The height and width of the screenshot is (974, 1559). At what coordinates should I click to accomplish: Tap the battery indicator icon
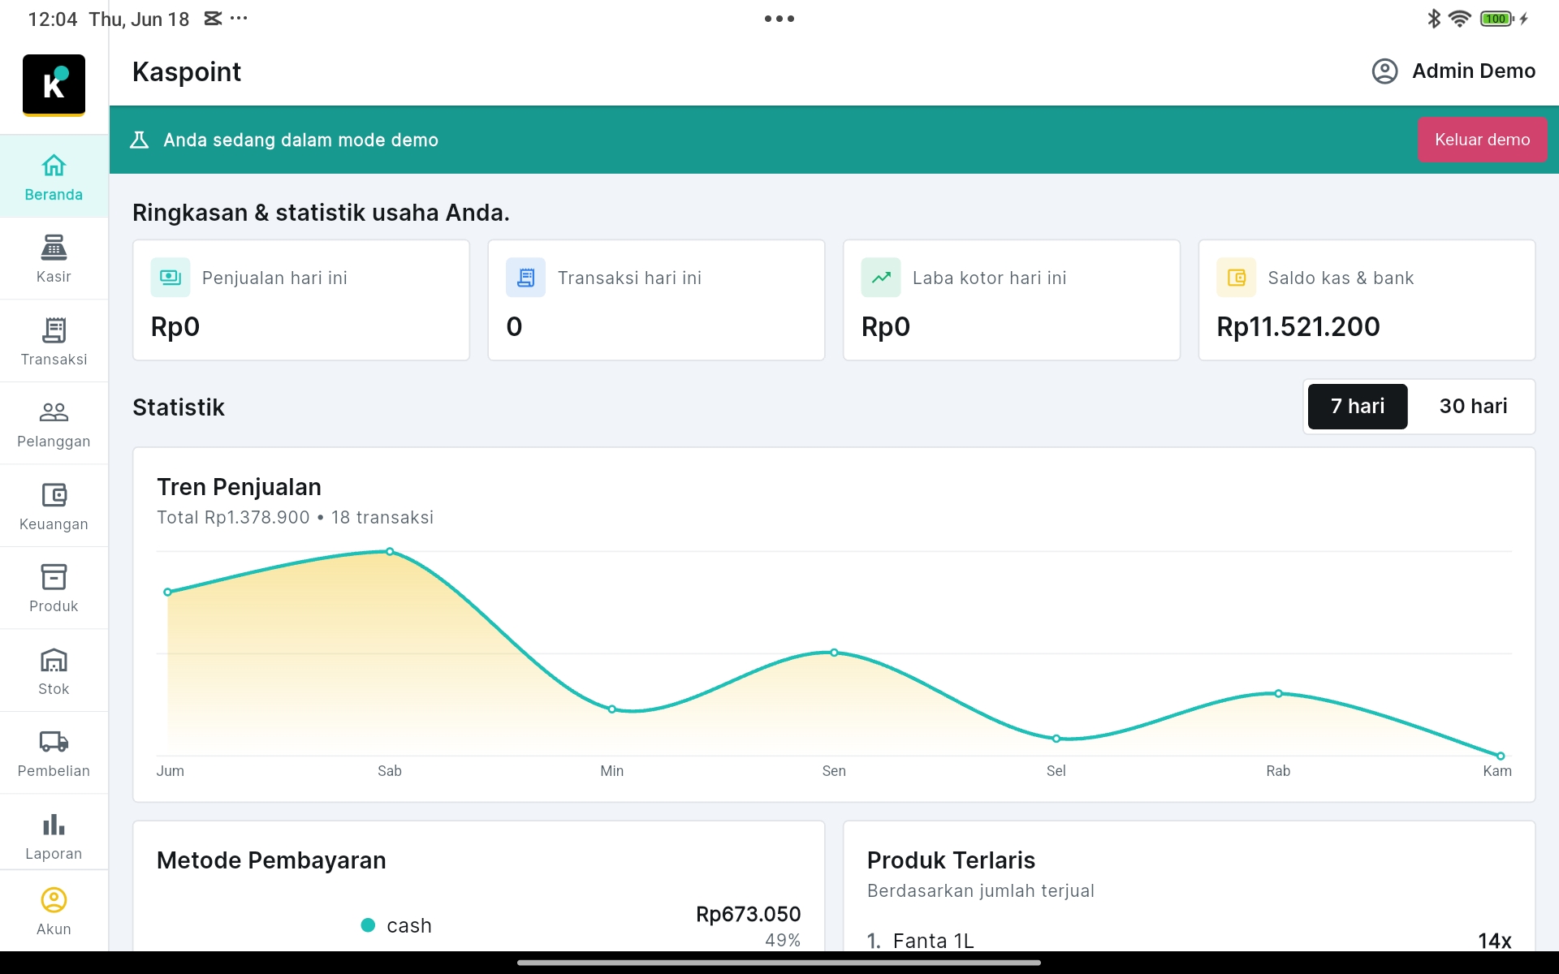1496,19
